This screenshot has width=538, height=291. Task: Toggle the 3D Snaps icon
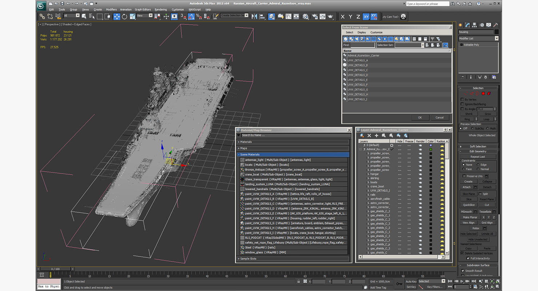(183, 16)
